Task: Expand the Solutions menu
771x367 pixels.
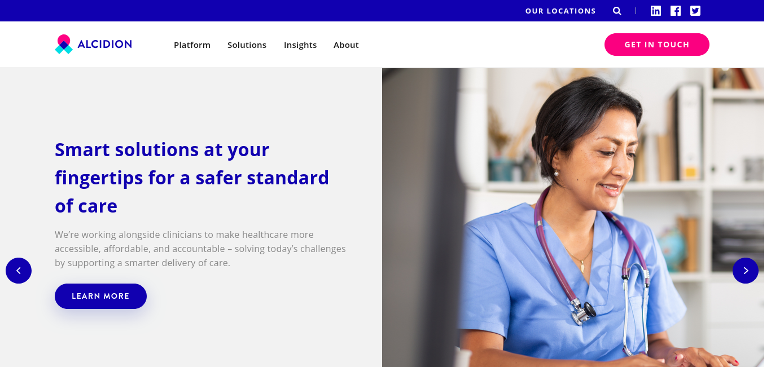Action: [247, 45]
